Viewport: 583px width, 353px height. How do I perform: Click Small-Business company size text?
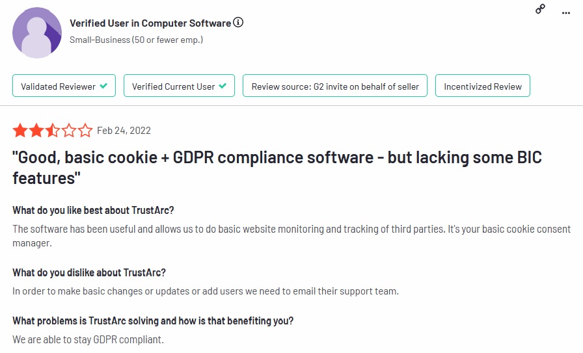pos(136,40)
